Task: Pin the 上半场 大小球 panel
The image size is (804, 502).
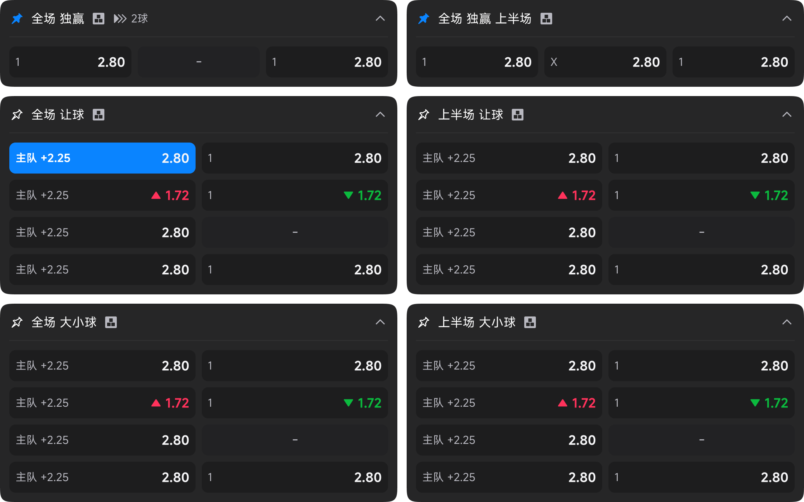Action: 424,322
